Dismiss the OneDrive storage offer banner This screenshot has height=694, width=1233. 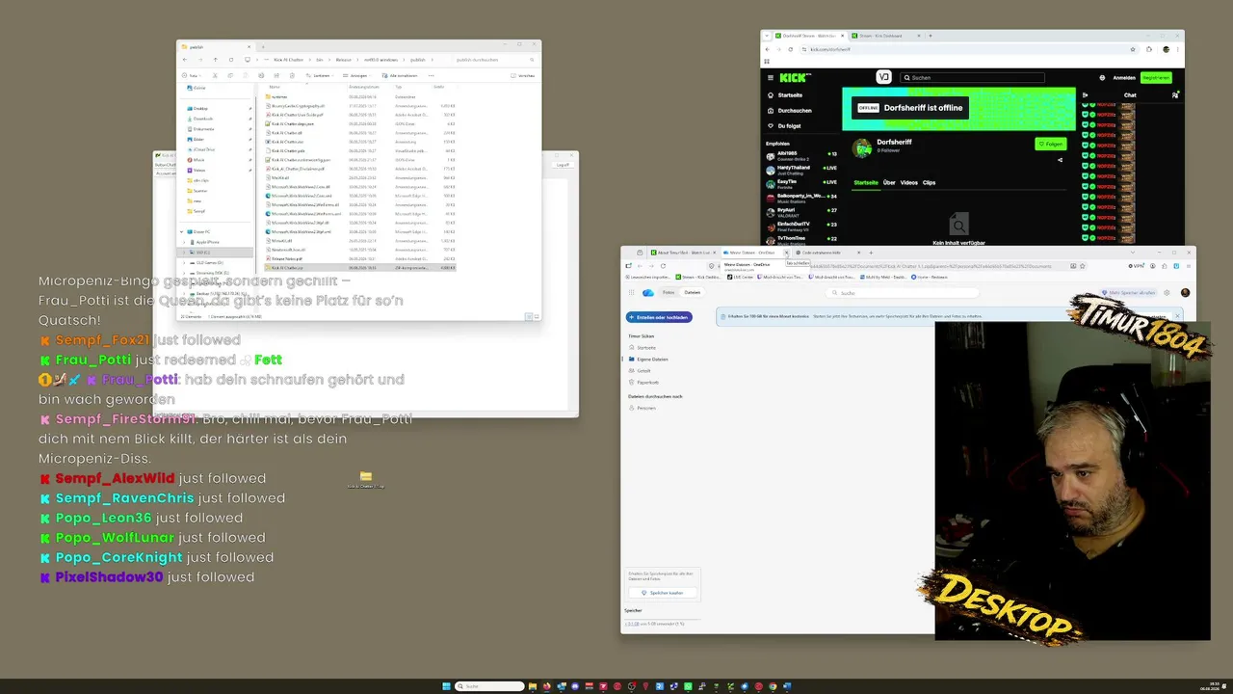pyautogui.click(x=1177, y=315)
